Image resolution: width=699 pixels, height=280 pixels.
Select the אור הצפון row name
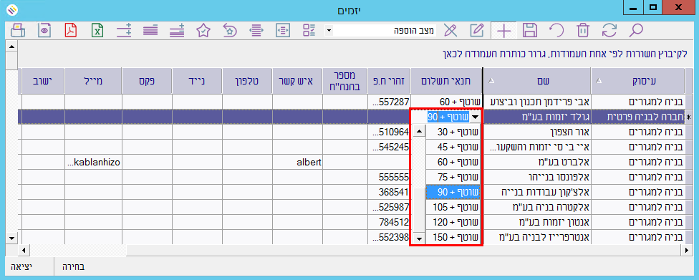[x=536, y=132]
